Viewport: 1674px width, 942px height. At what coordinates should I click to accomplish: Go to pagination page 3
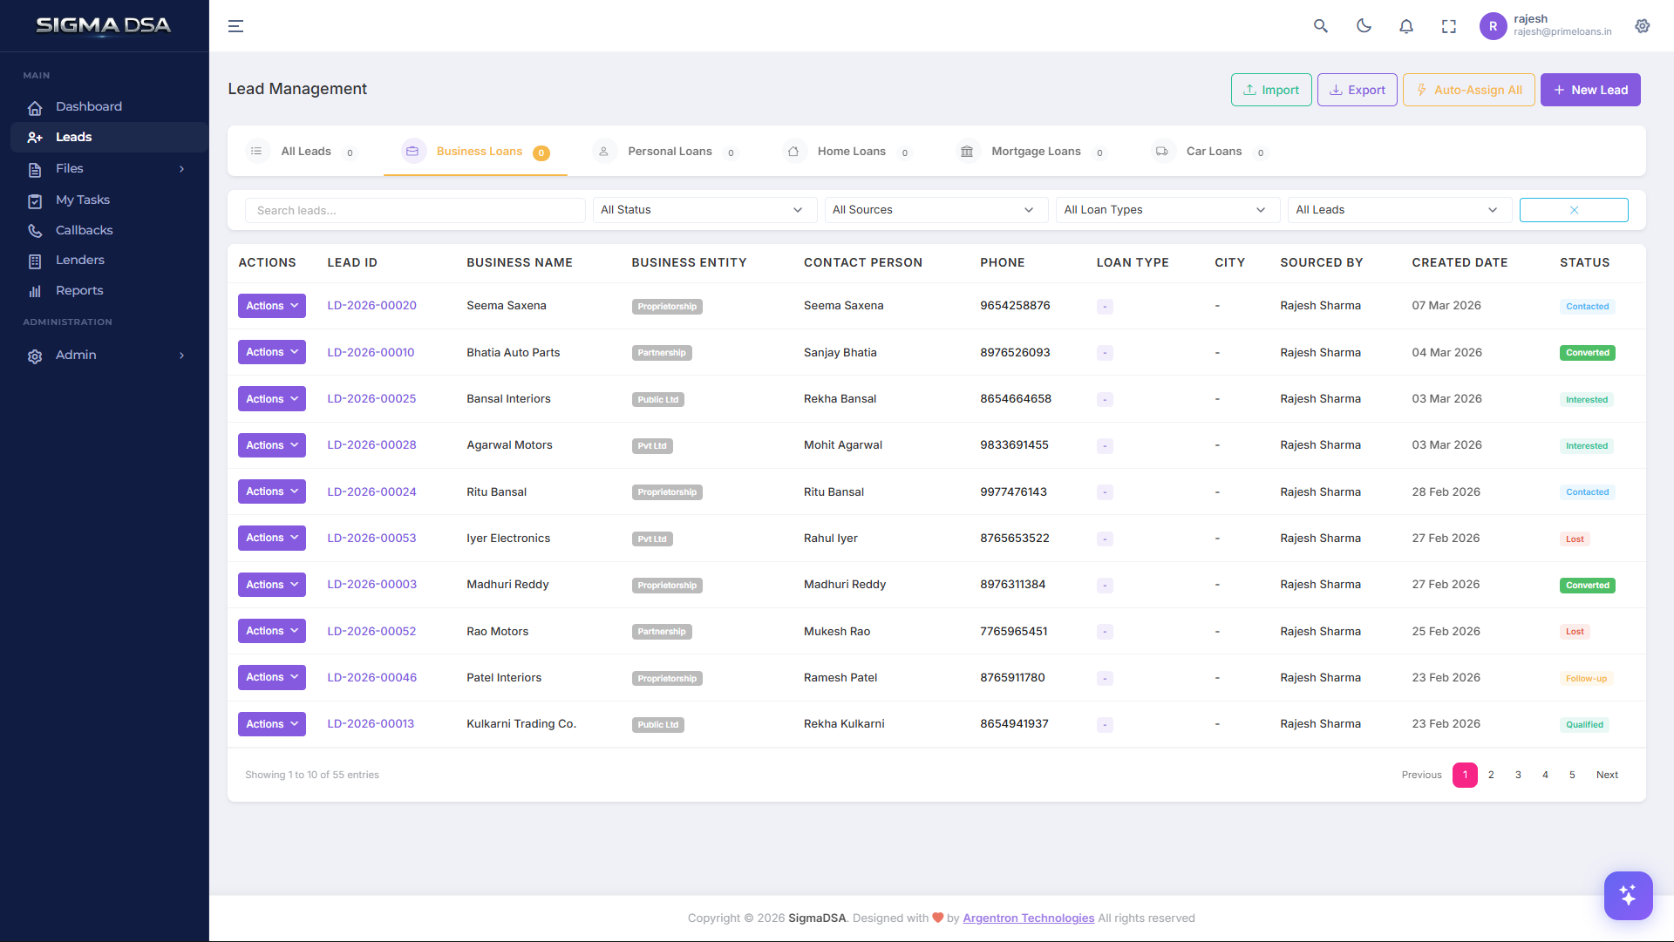(x=1518, y=775)
